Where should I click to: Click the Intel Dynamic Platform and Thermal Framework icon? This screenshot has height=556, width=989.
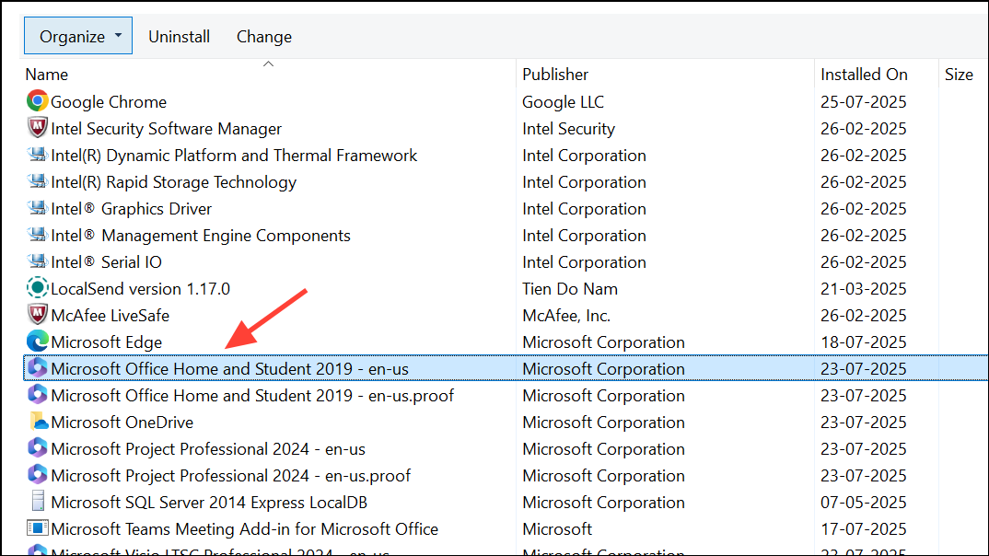[37, 155]
